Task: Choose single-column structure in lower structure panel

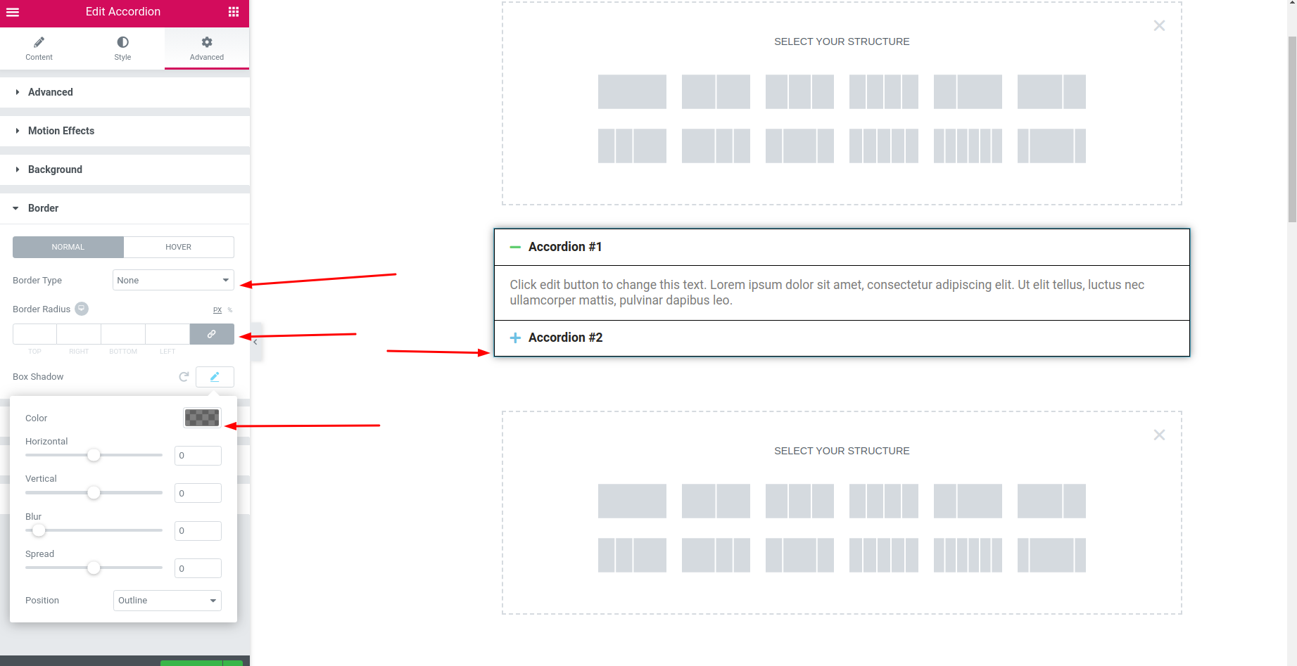Action: point(632,501)
